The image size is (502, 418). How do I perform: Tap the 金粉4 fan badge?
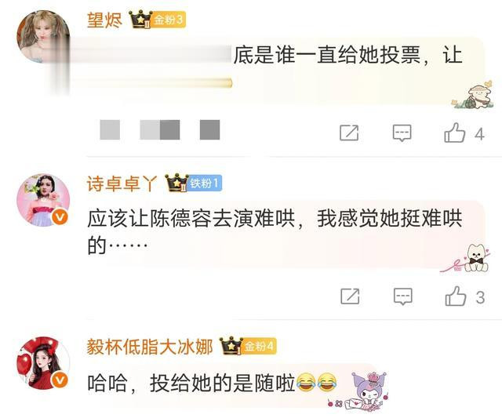pyautogui.click(x=260, y=347)
